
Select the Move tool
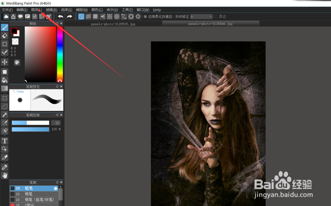click(x=5, y=62)
